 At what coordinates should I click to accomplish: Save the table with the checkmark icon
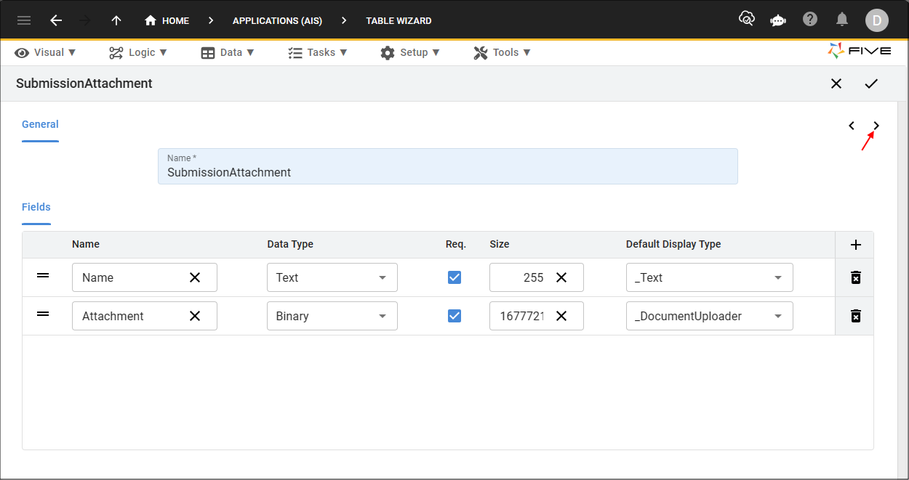coord(871,84)
